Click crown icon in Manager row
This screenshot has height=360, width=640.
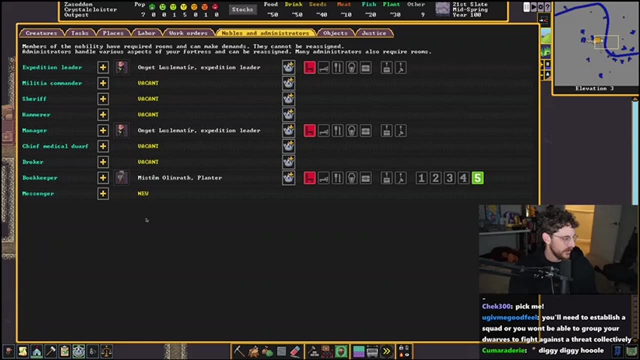click(288, 130)
